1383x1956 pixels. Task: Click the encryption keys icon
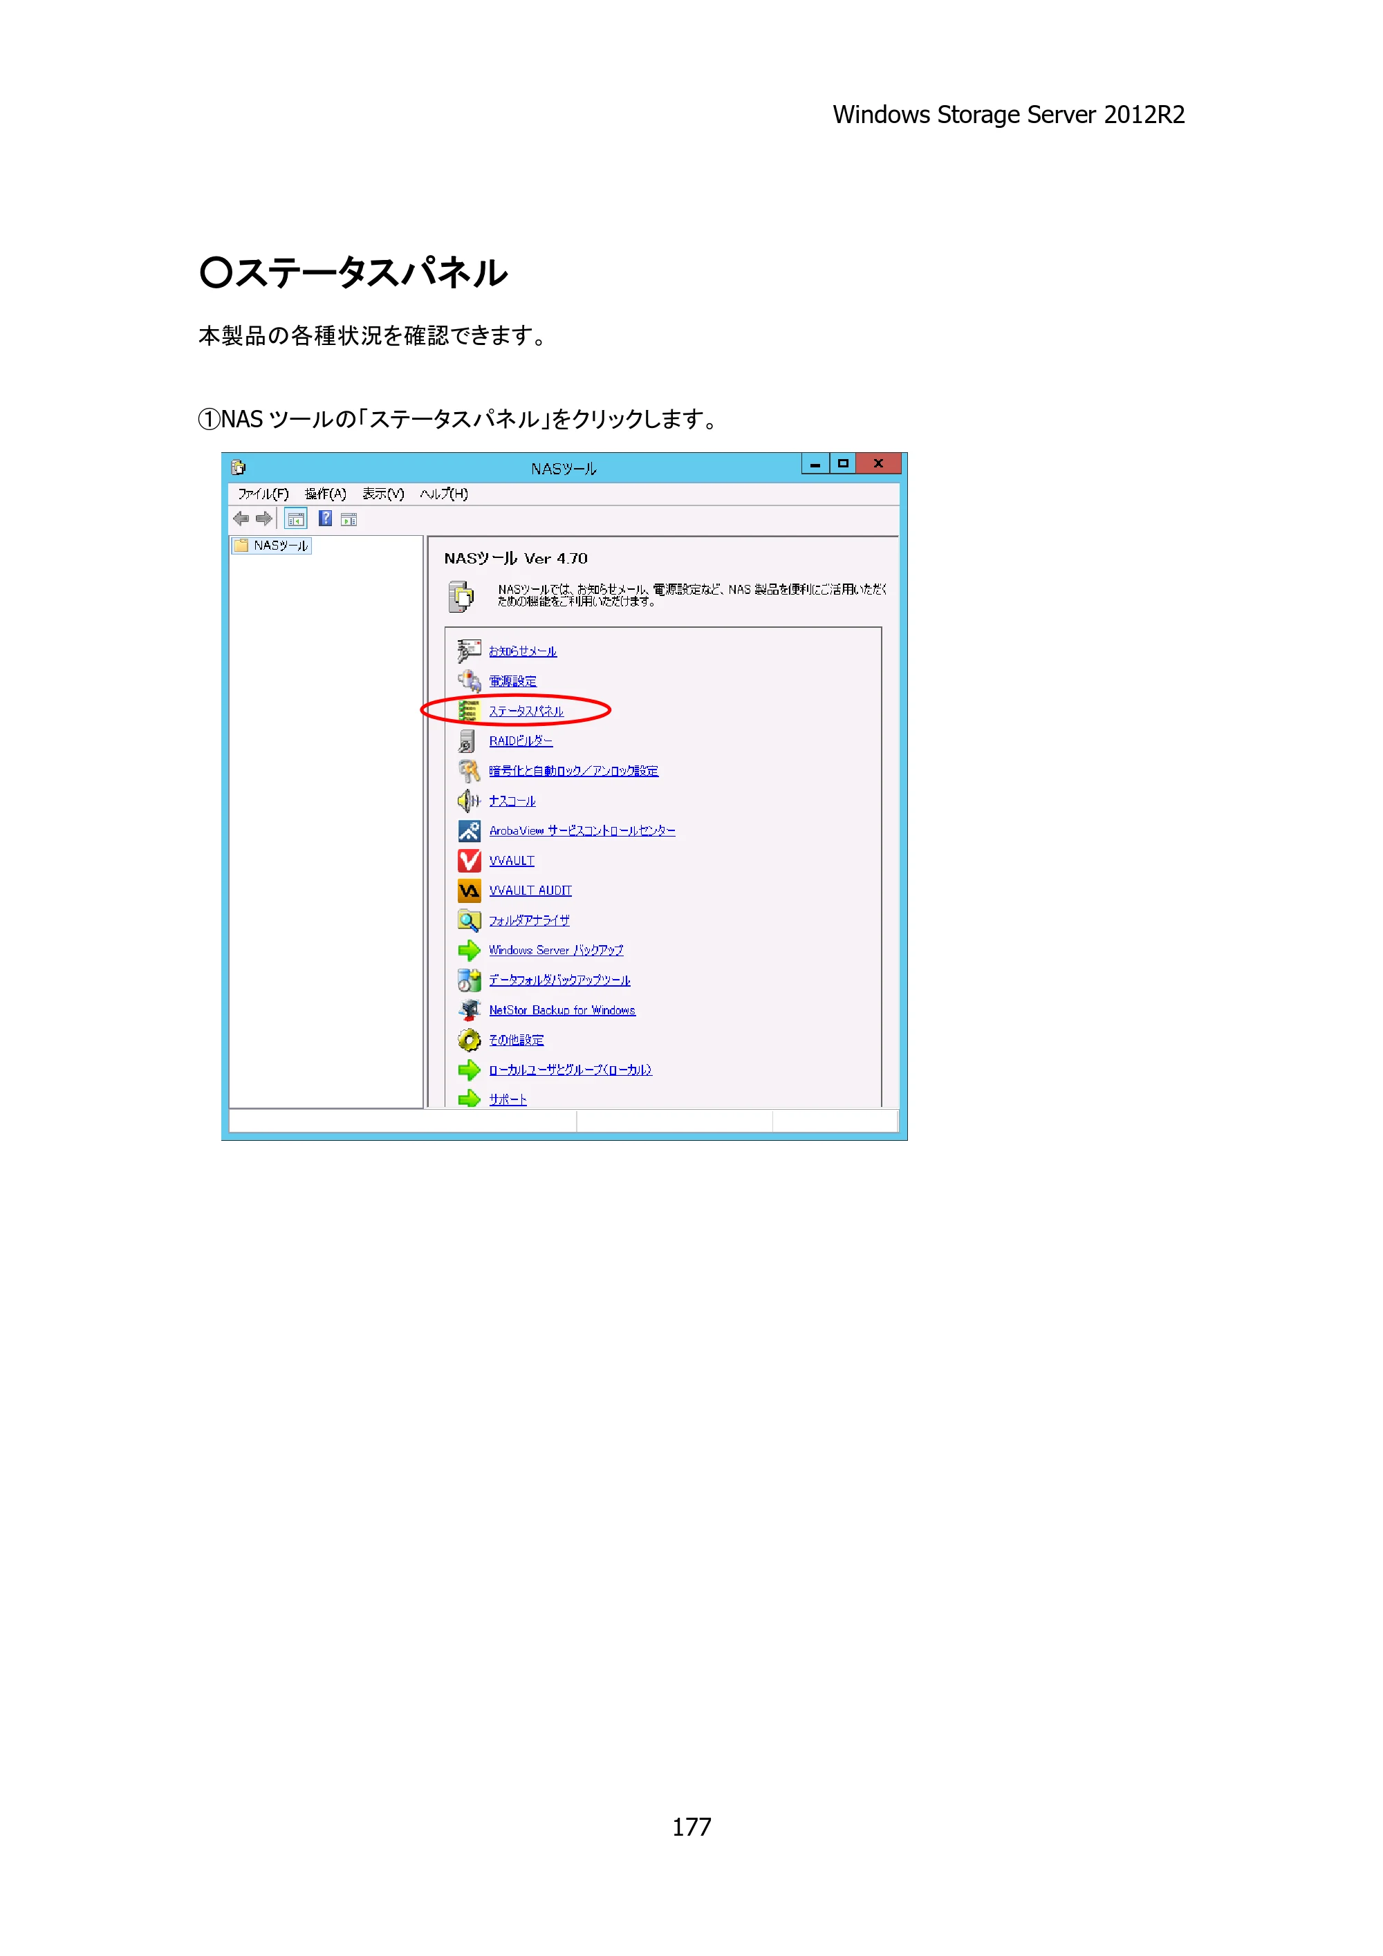tap(469, 771)
